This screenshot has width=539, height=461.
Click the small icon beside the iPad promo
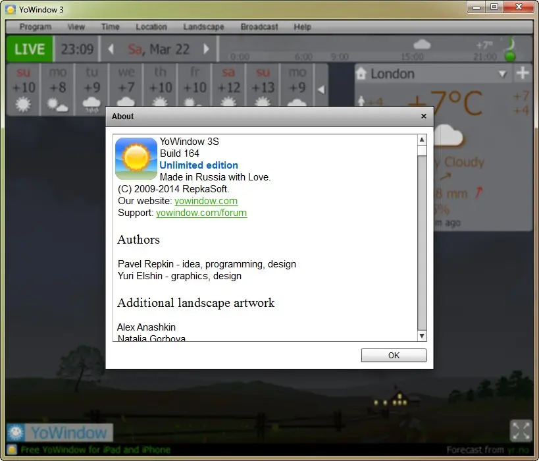point(12,450)
